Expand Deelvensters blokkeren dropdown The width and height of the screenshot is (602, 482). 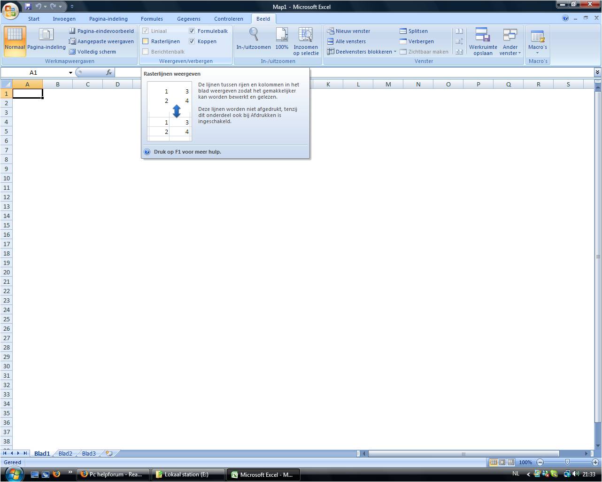point(395,52)
